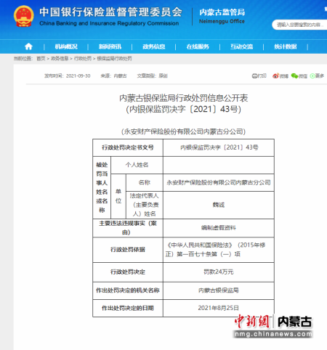Focus the site search input field

click(299, 25)
